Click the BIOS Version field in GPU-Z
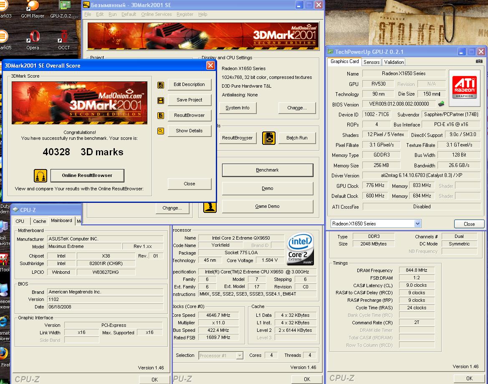Viewport: 488px width, 384px height. click(x=399, y=104)
